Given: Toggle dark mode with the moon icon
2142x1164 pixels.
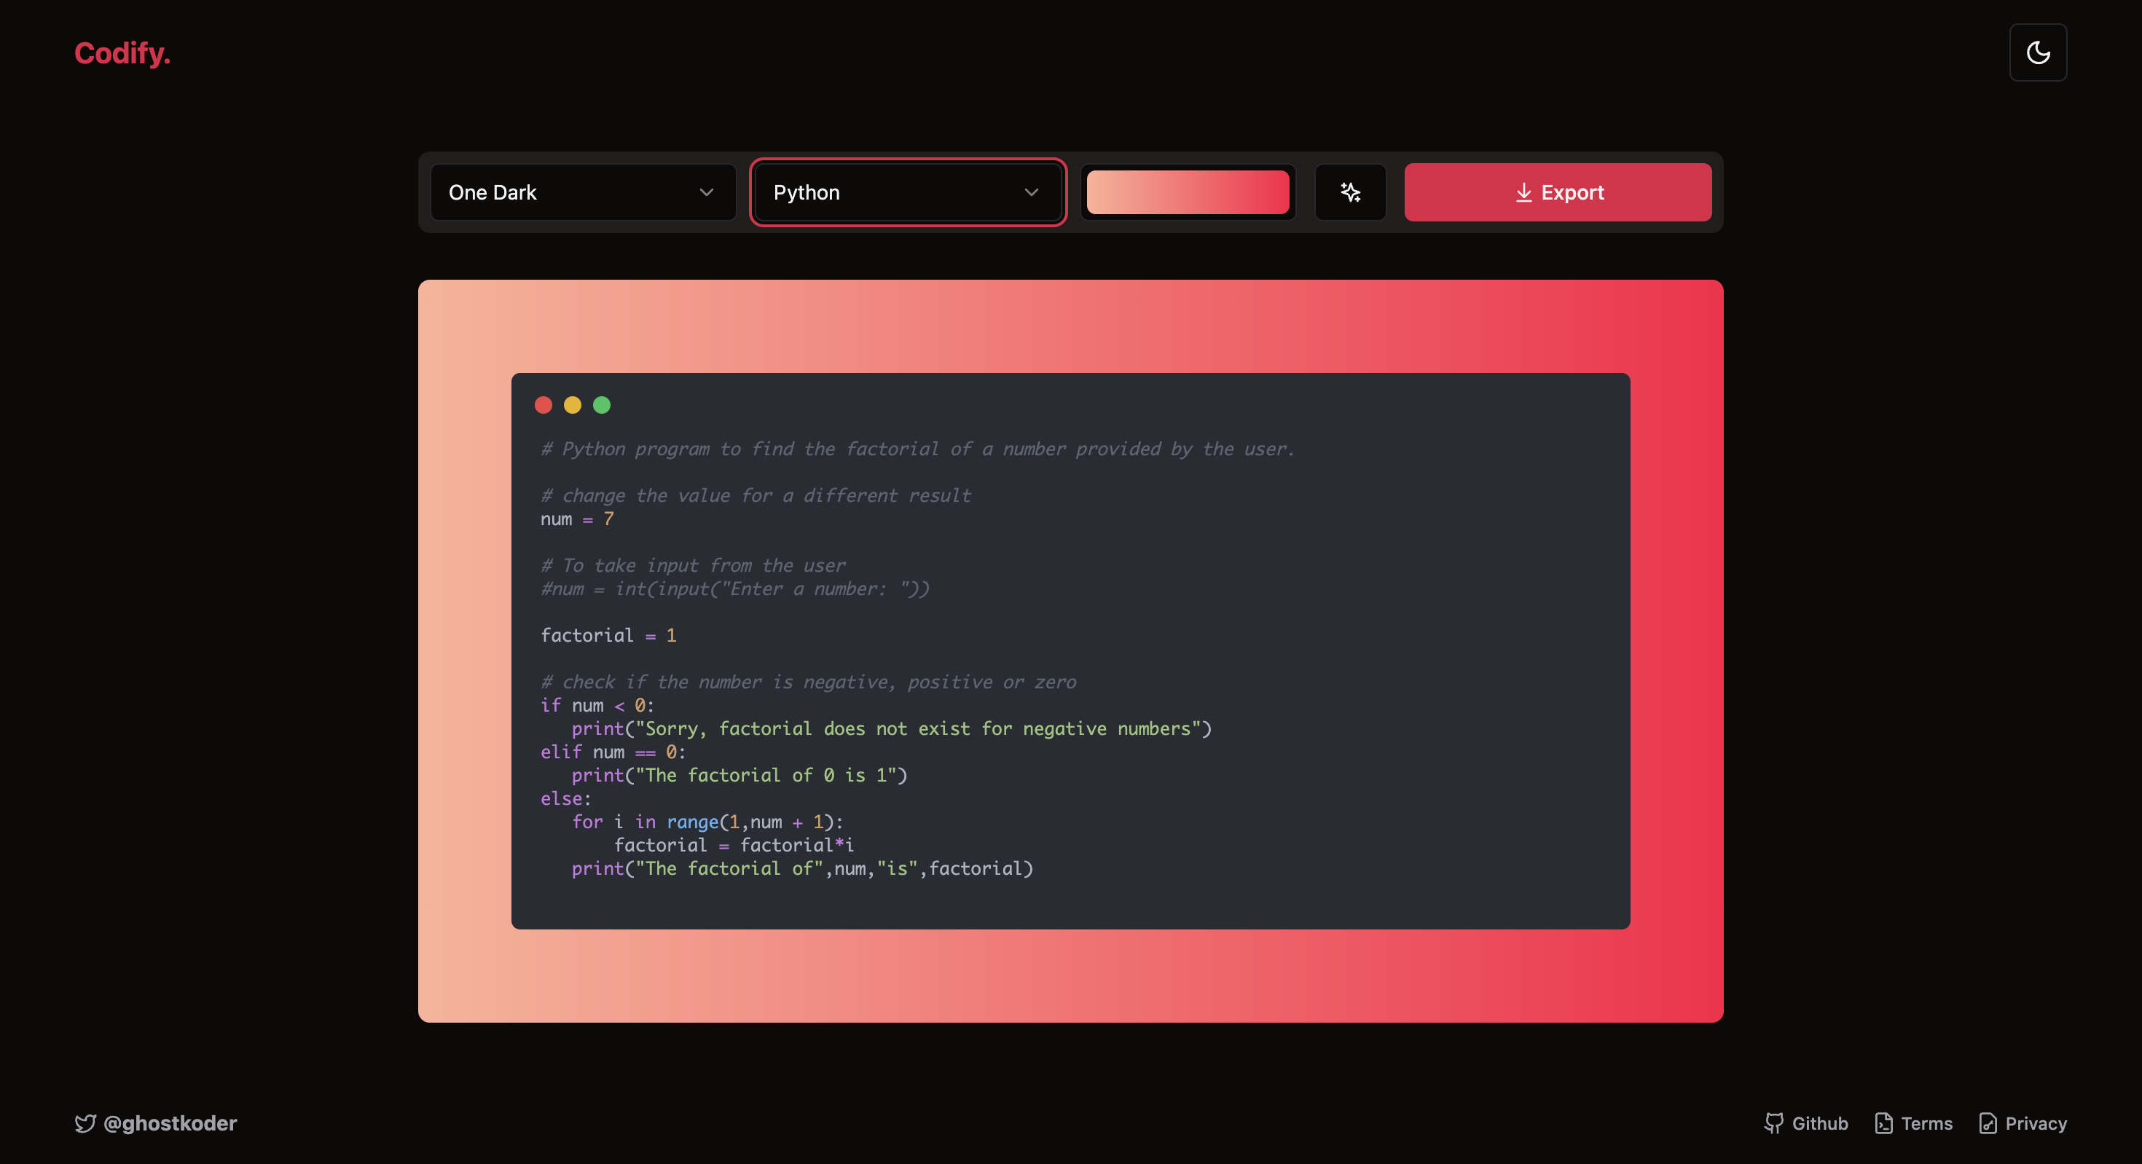Looking at the screenshot, I should point(2037,52).
